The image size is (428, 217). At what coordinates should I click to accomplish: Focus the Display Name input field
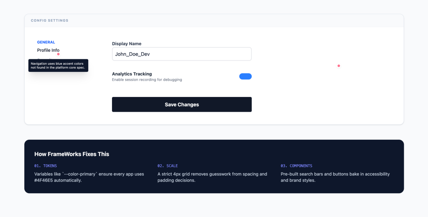click(x=181, y=54)
